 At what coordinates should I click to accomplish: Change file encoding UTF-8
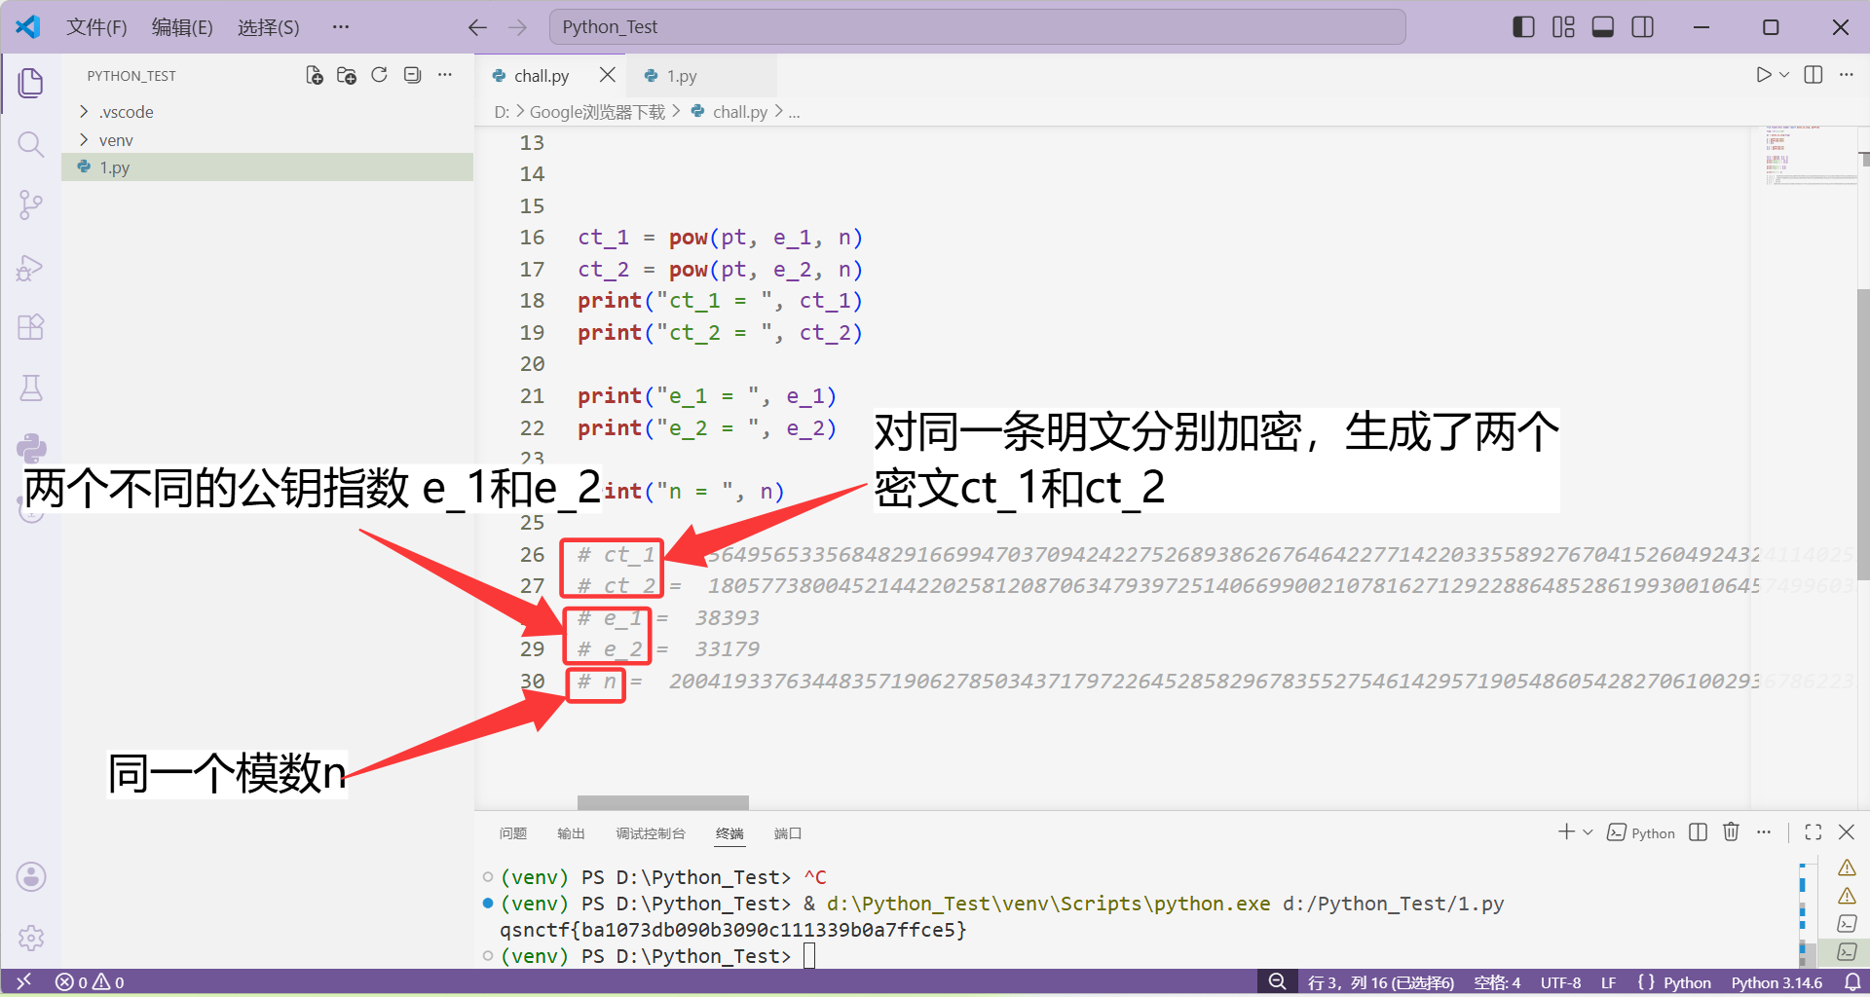[1560, 982]
